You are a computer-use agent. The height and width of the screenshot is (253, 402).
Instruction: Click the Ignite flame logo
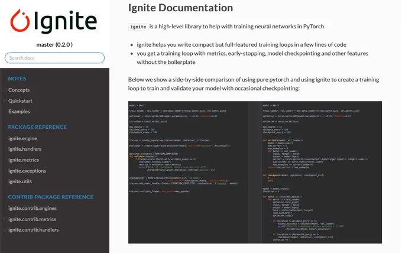[20, 21]
